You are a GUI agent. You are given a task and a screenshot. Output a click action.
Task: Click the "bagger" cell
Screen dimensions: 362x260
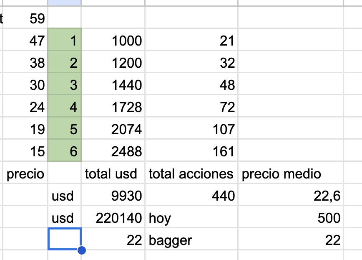click(191, 240)
